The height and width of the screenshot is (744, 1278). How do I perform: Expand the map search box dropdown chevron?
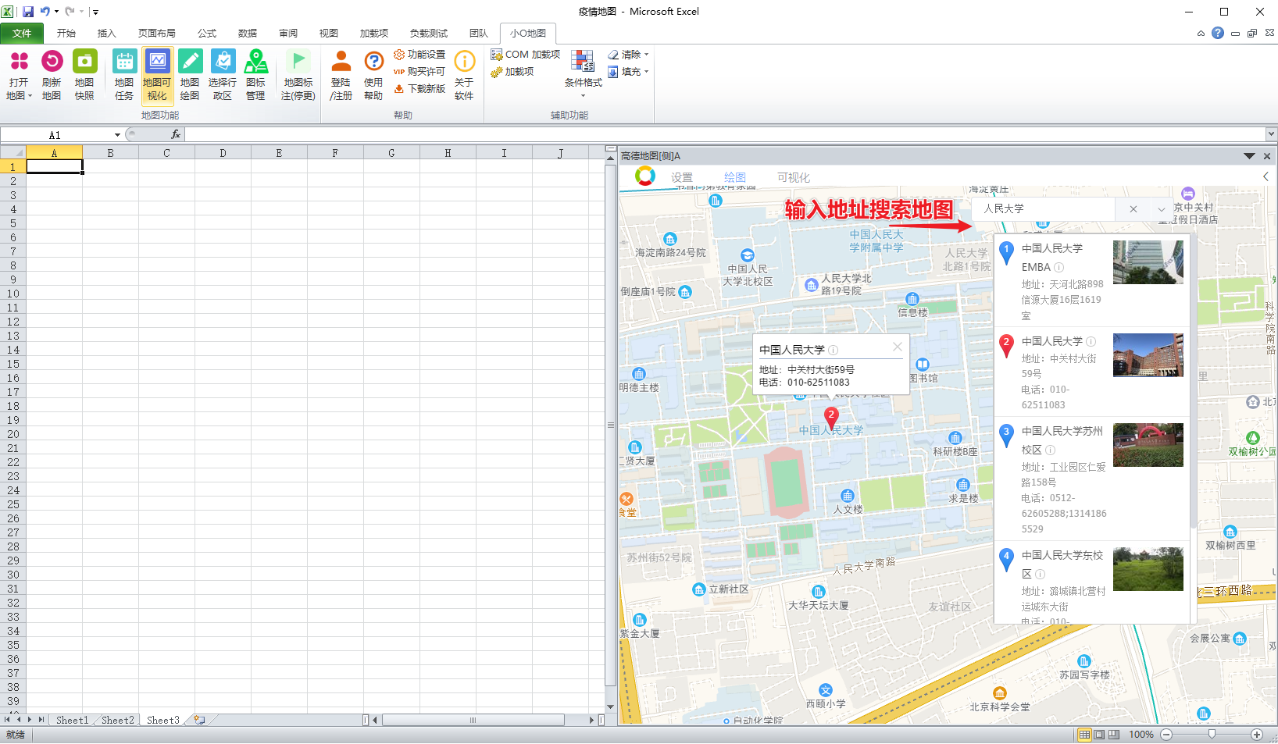[1162, 209]
